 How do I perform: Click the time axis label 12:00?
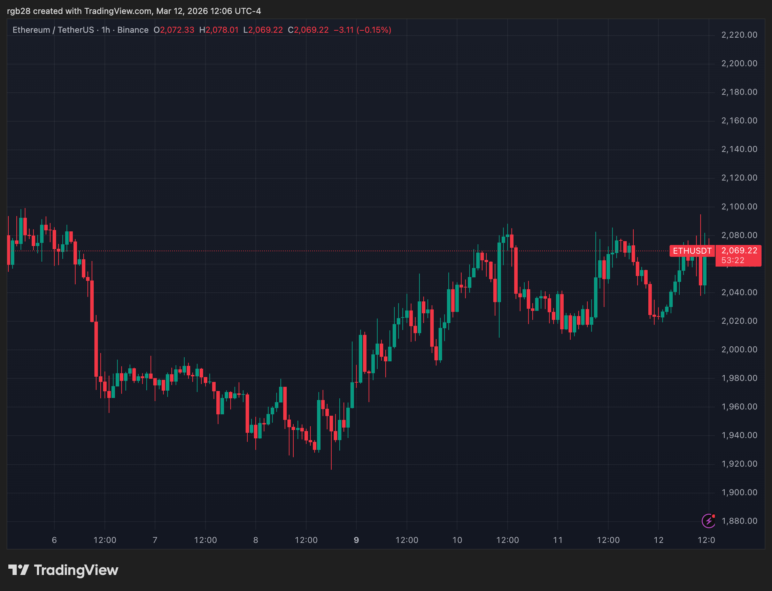(105, 540)
